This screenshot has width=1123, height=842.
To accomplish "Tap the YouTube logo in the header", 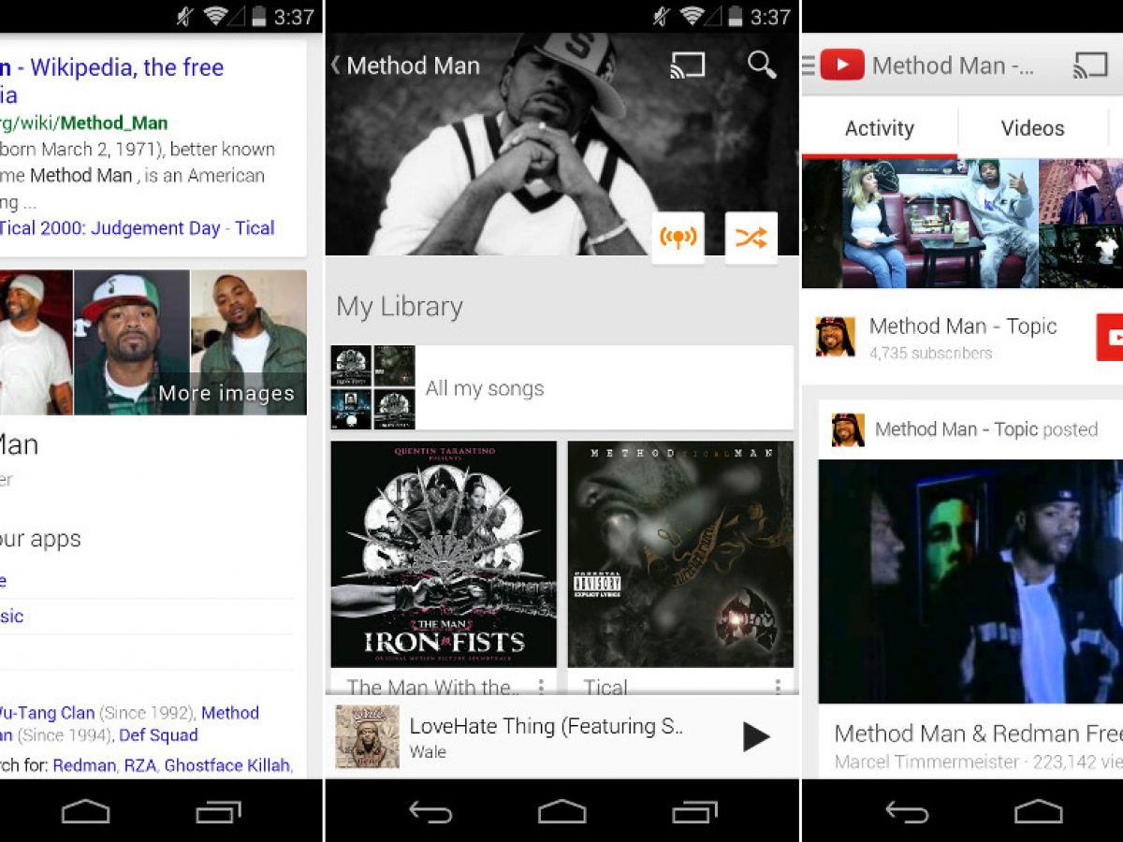I will [842, 65].
